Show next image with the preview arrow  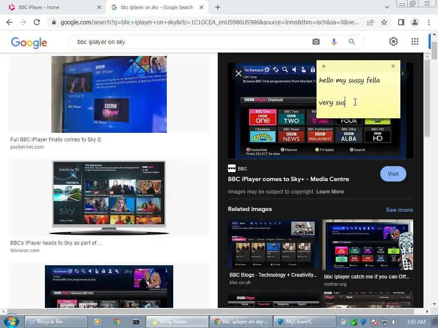click(x=402, y=73)
